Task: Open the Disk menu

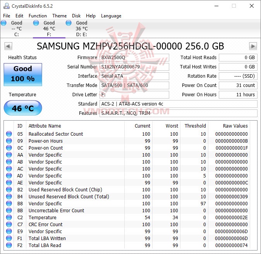Action: click(x=76, y=16)
